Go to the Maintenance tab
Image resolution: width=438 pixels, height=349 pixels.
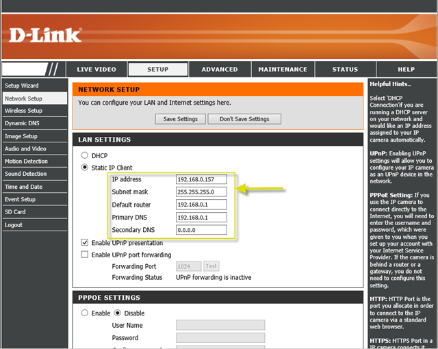pos(283,69)
